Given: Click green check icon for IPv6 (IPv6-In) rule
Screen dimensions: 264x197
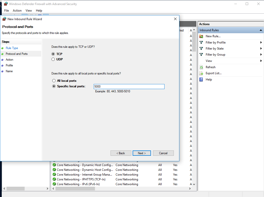Looking at the screenshot, I should (54, 184).
